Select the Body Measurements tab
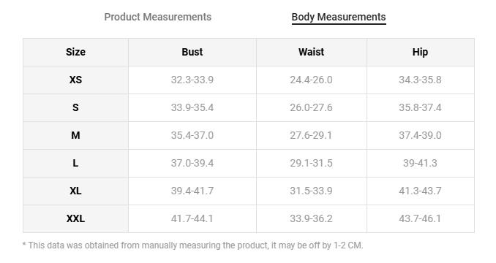The width and height of the screenshot is (496, 263). 339,17
